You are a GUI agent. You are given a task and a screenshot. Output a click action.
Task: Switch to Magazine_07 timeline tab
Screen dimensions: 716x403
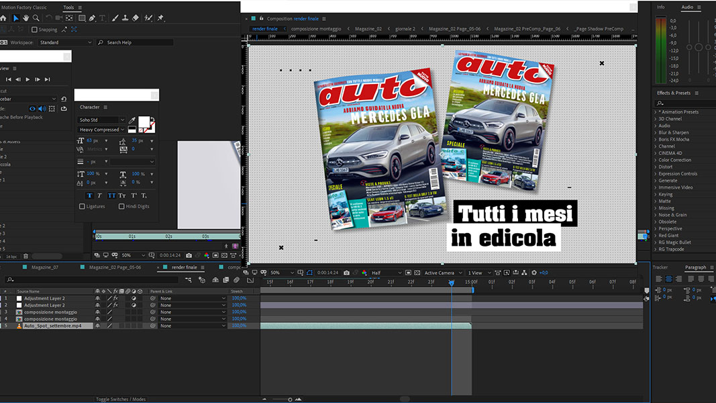tap(45, 267)
